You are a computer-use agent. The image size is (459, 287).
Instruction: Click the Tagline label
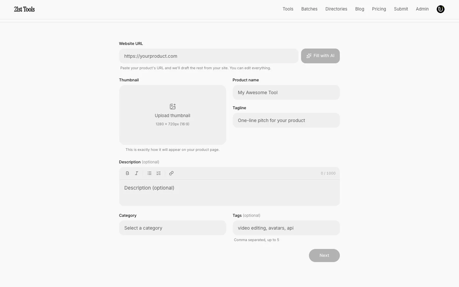(x=239, y=108)
